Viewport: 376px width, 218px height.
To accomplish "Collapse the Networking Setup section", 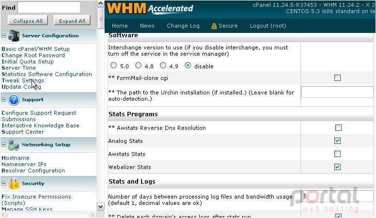I will pyautogui.click(x=3, y=145).
